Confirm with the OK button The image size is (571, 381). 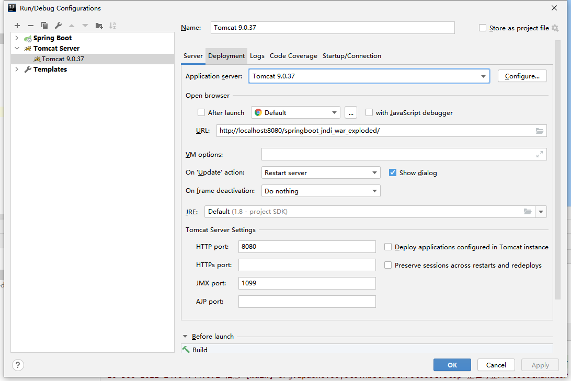452,365
